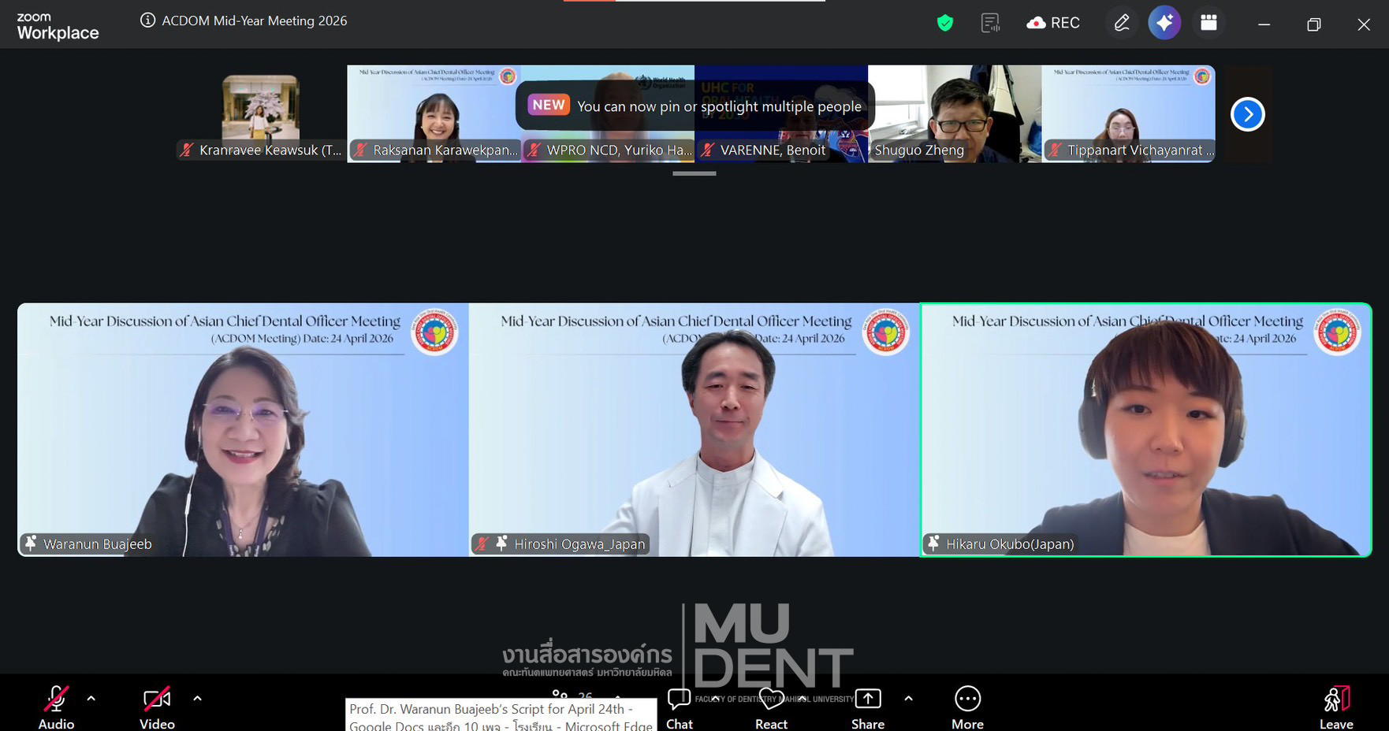The width and height of the screenshot is (1389, 731).
Task: Unmute microphone with the Audio button
Action: pyautogui.click(x=56, y=707)
